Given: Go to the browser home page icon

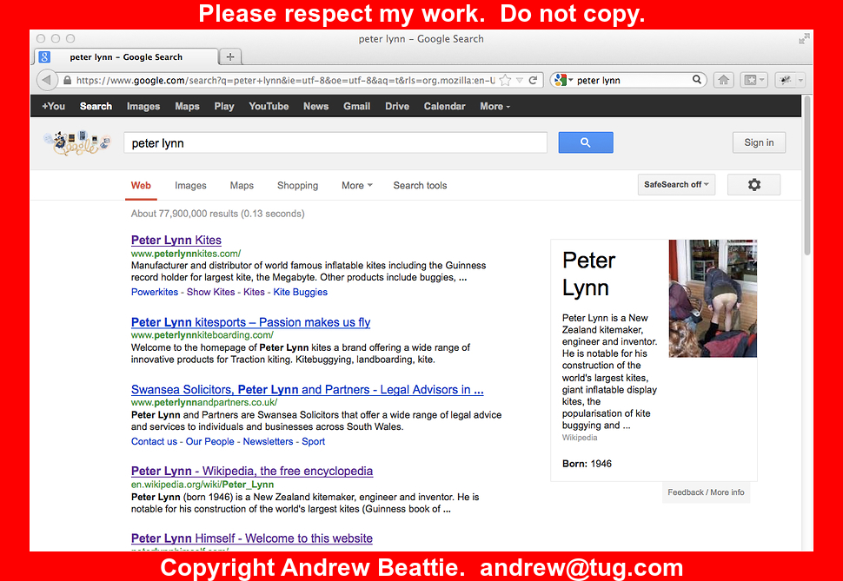Looking at the screenshot, I should click(723, 80).
